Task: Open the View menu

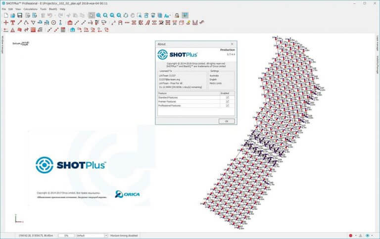Action: coord(18,9)
